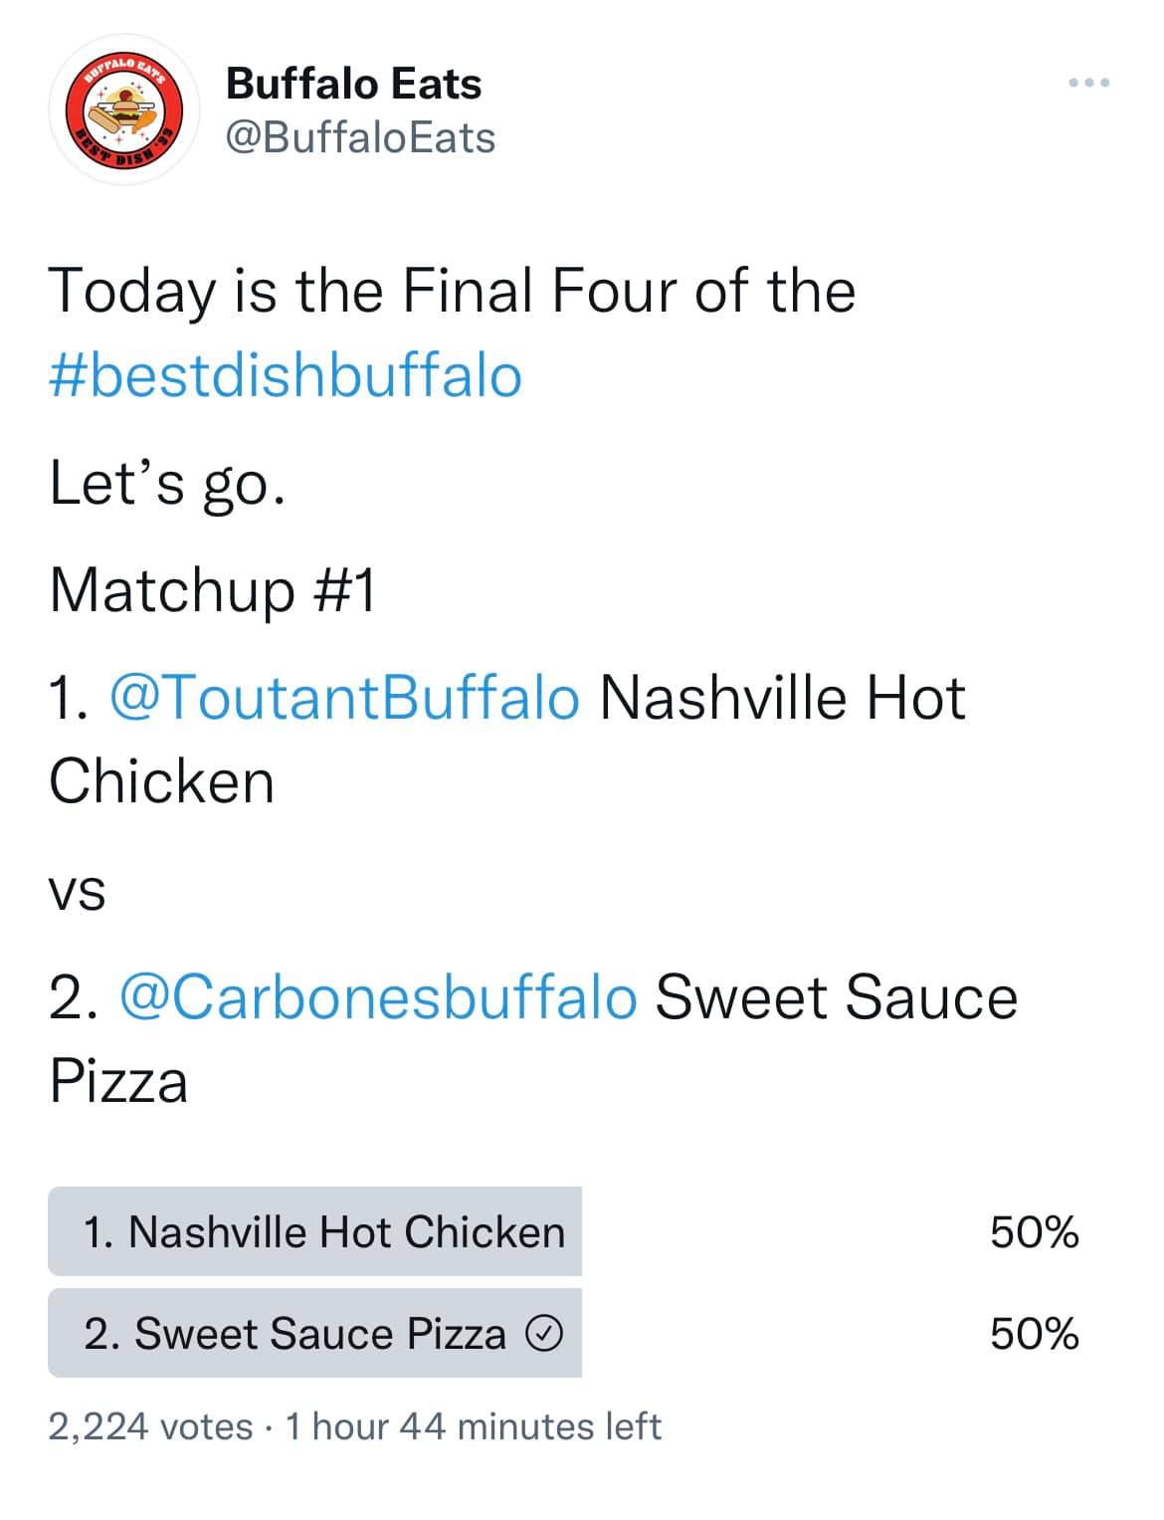This screenshot has width=1164, height=1520.
Task: Visit the @ToutantBuffalo mention
Action: click(343, 697)
